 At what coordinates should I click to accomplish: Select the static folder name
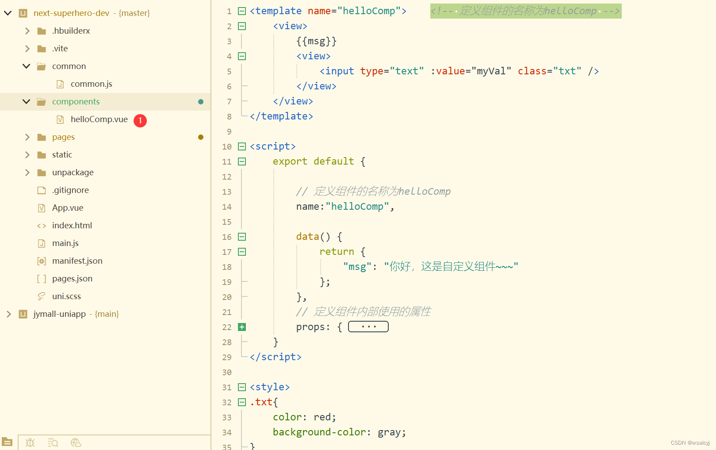click(x=62, y=155)
